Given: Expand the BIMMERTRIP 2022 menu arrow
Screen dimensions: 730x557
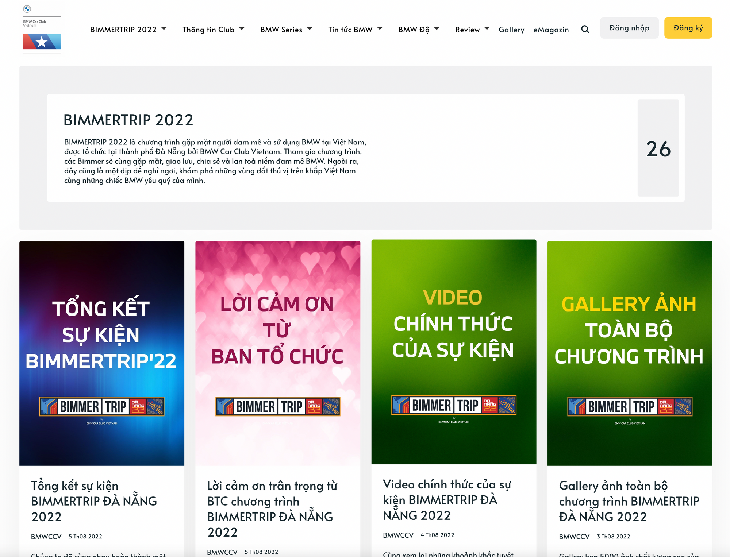Looking at the screenshot, I should 164,28.
